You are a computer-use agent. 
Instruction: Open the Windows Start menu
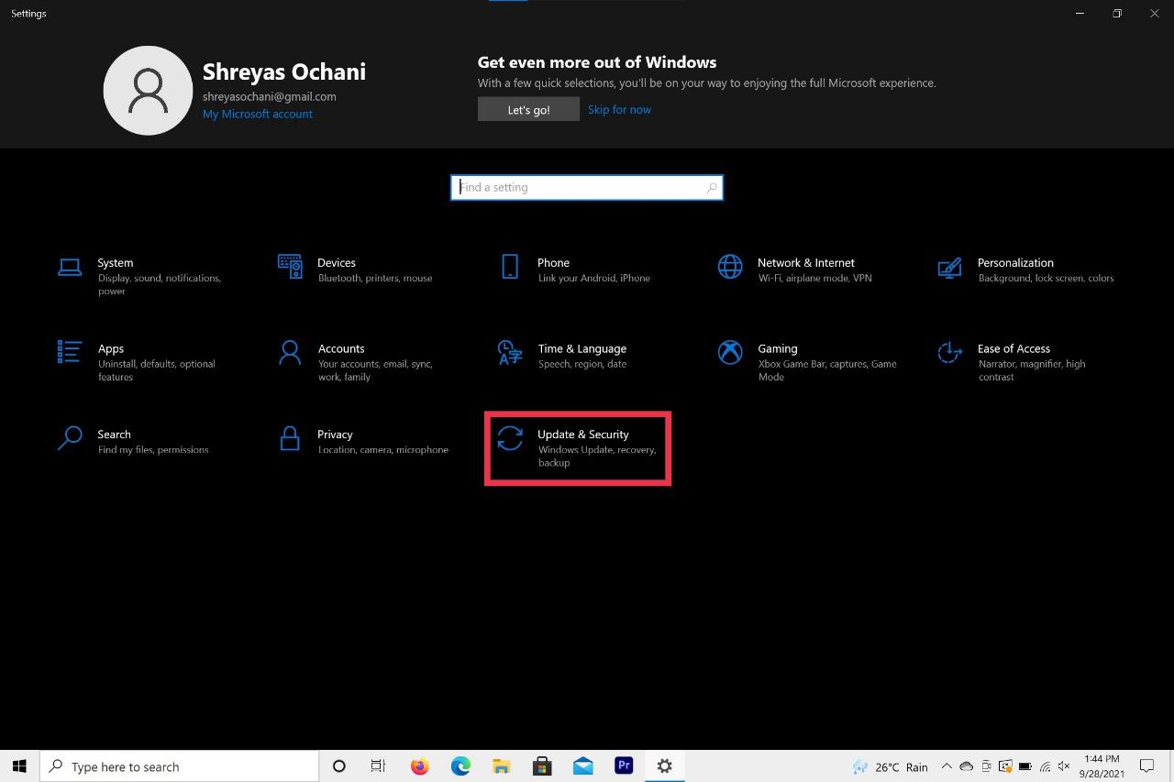pyautogui.click(x=20, y=766)
